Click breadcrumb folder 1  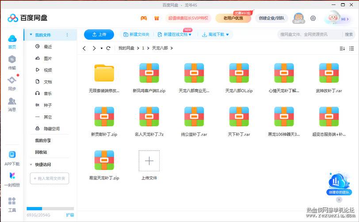[x=143, y=48]
